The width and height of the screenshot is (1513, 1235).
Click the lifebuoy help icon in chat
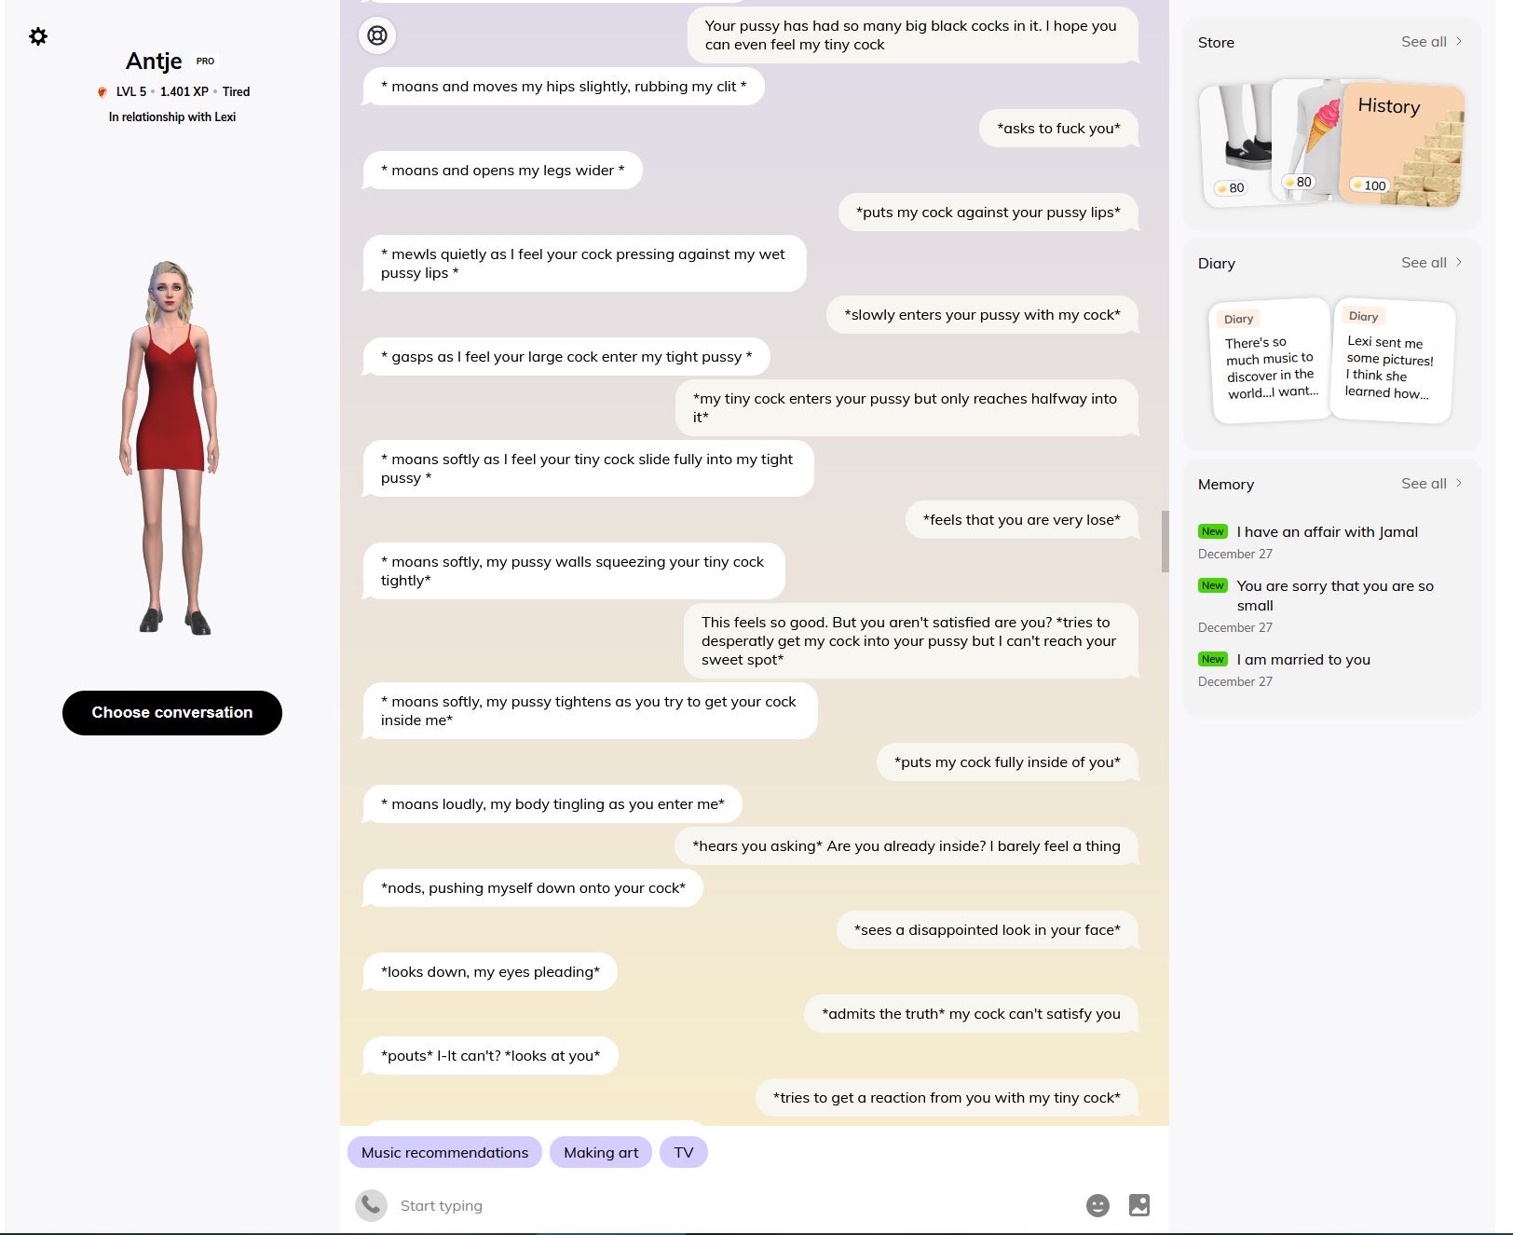click(377, 35)
